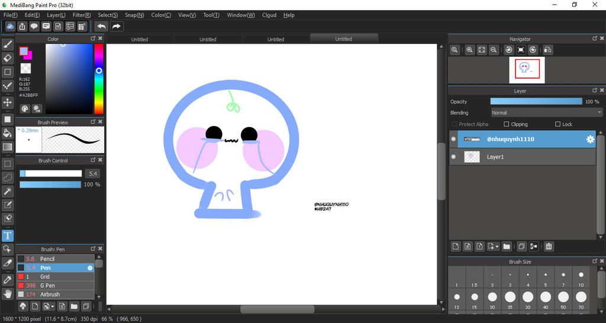Click the Navigator preview thumbnail
Viewport: 606px width, 323px height.
(x=527, y=70)
